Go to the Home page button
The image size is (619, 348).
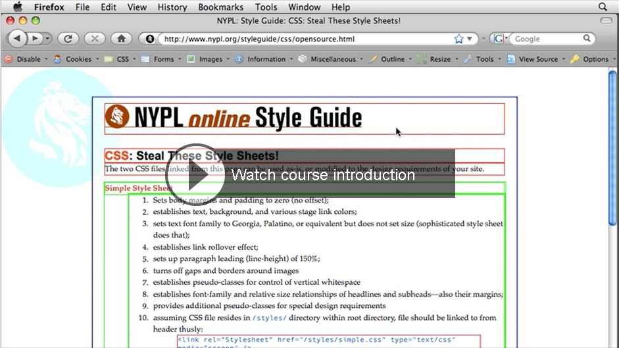[121, 38]
